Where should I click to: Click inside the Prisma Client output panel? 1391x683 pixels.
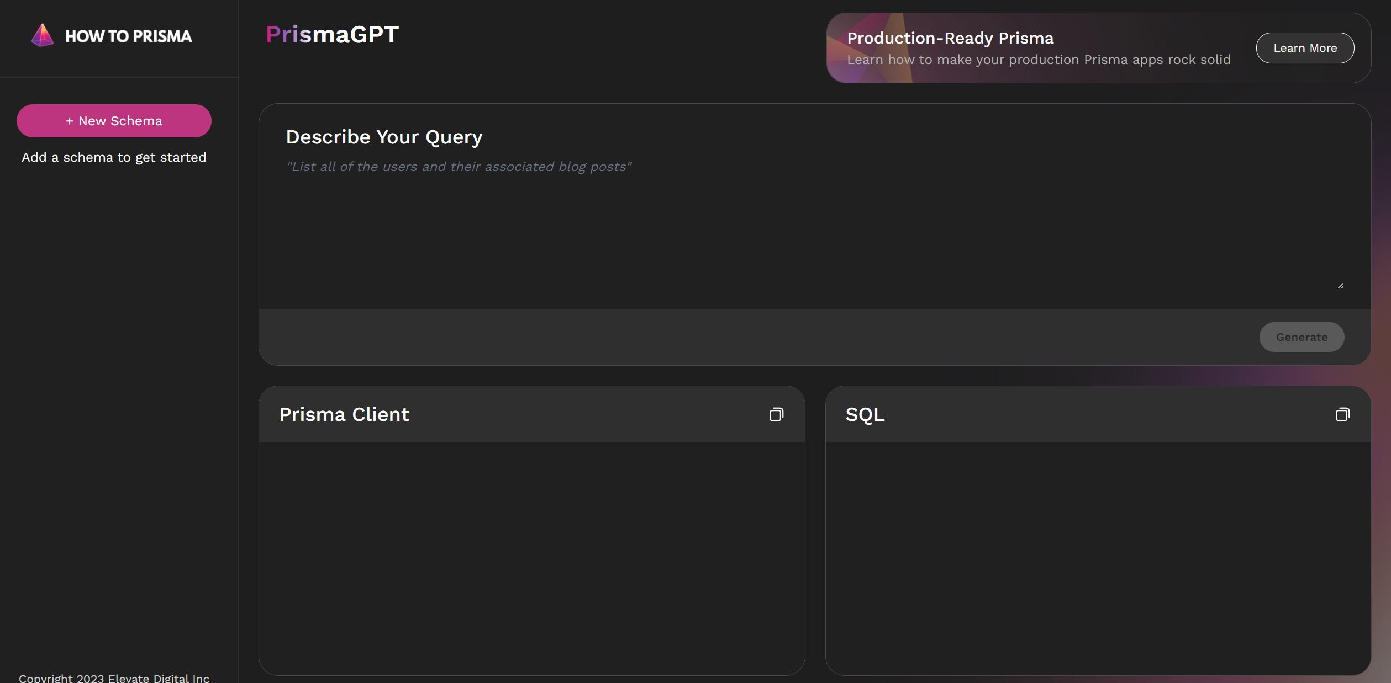531,557
